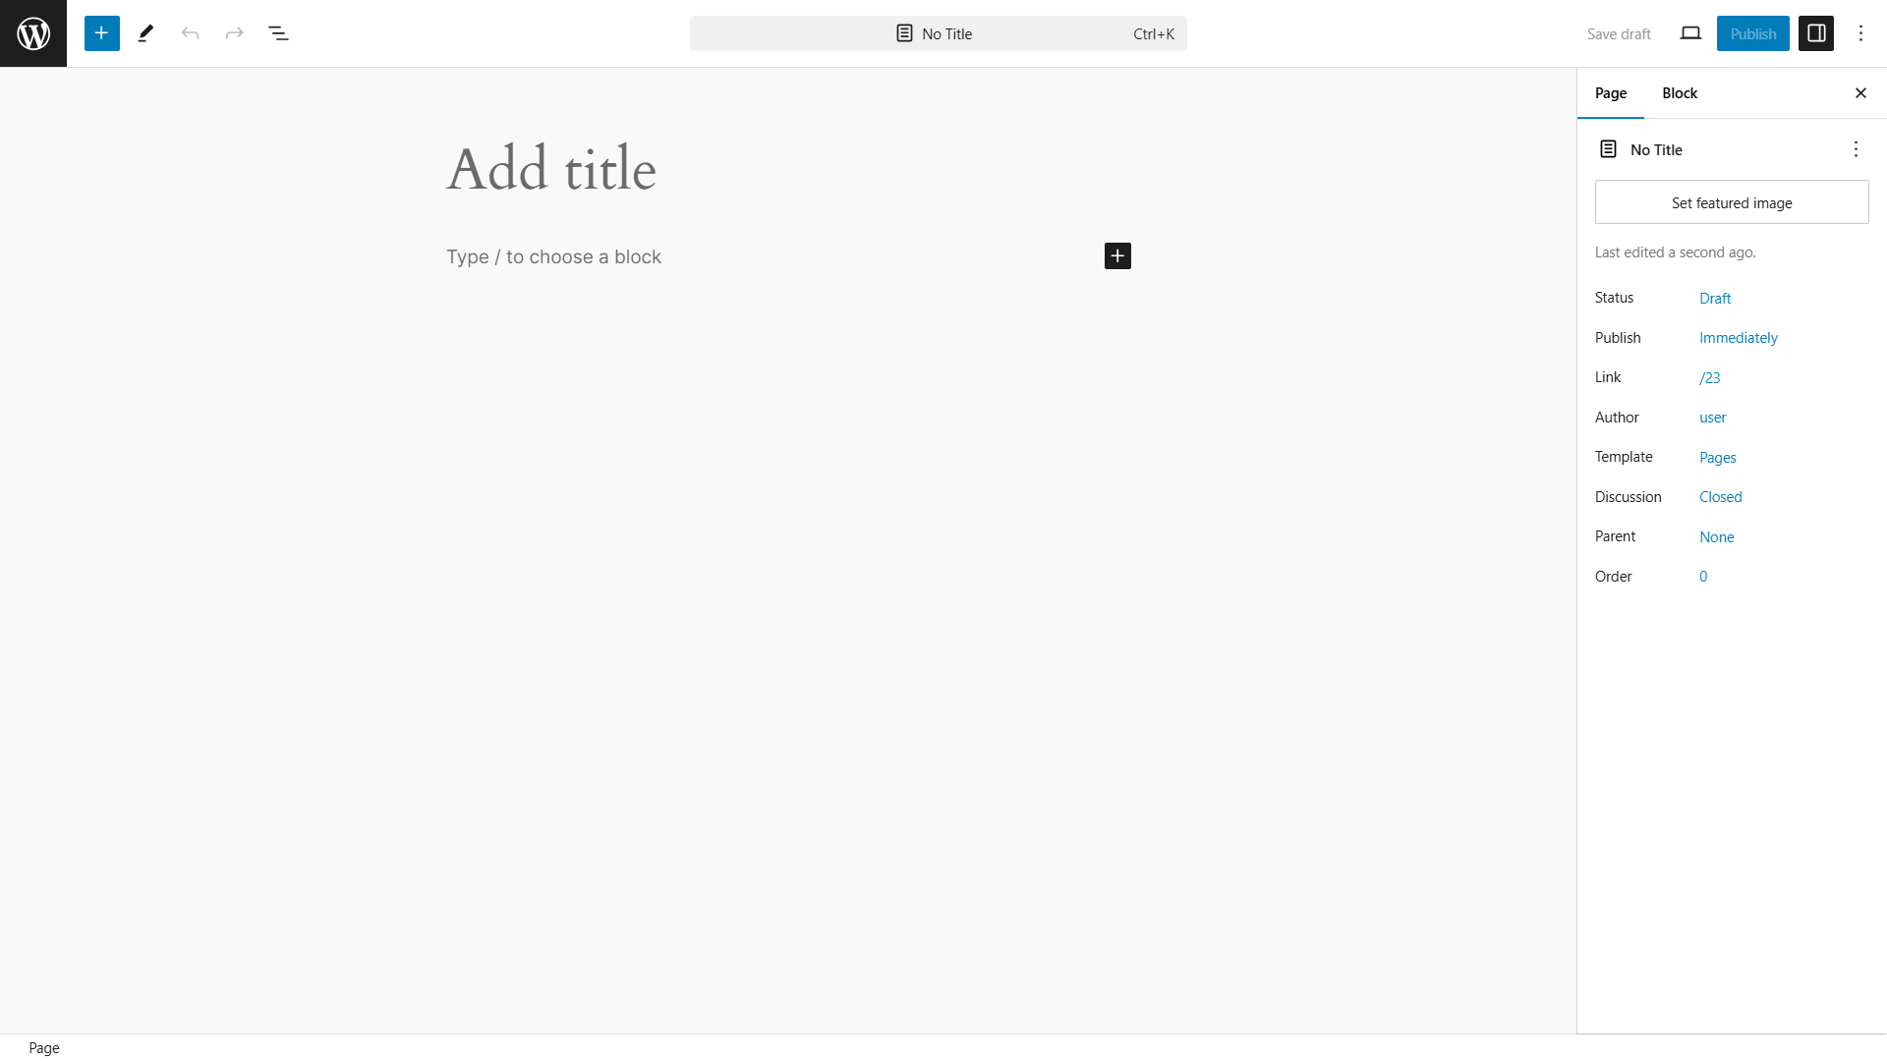Select the Edit tool (pencil icon)
Viewport: 1887px width, 1061px height.
(x=145, y=33)
